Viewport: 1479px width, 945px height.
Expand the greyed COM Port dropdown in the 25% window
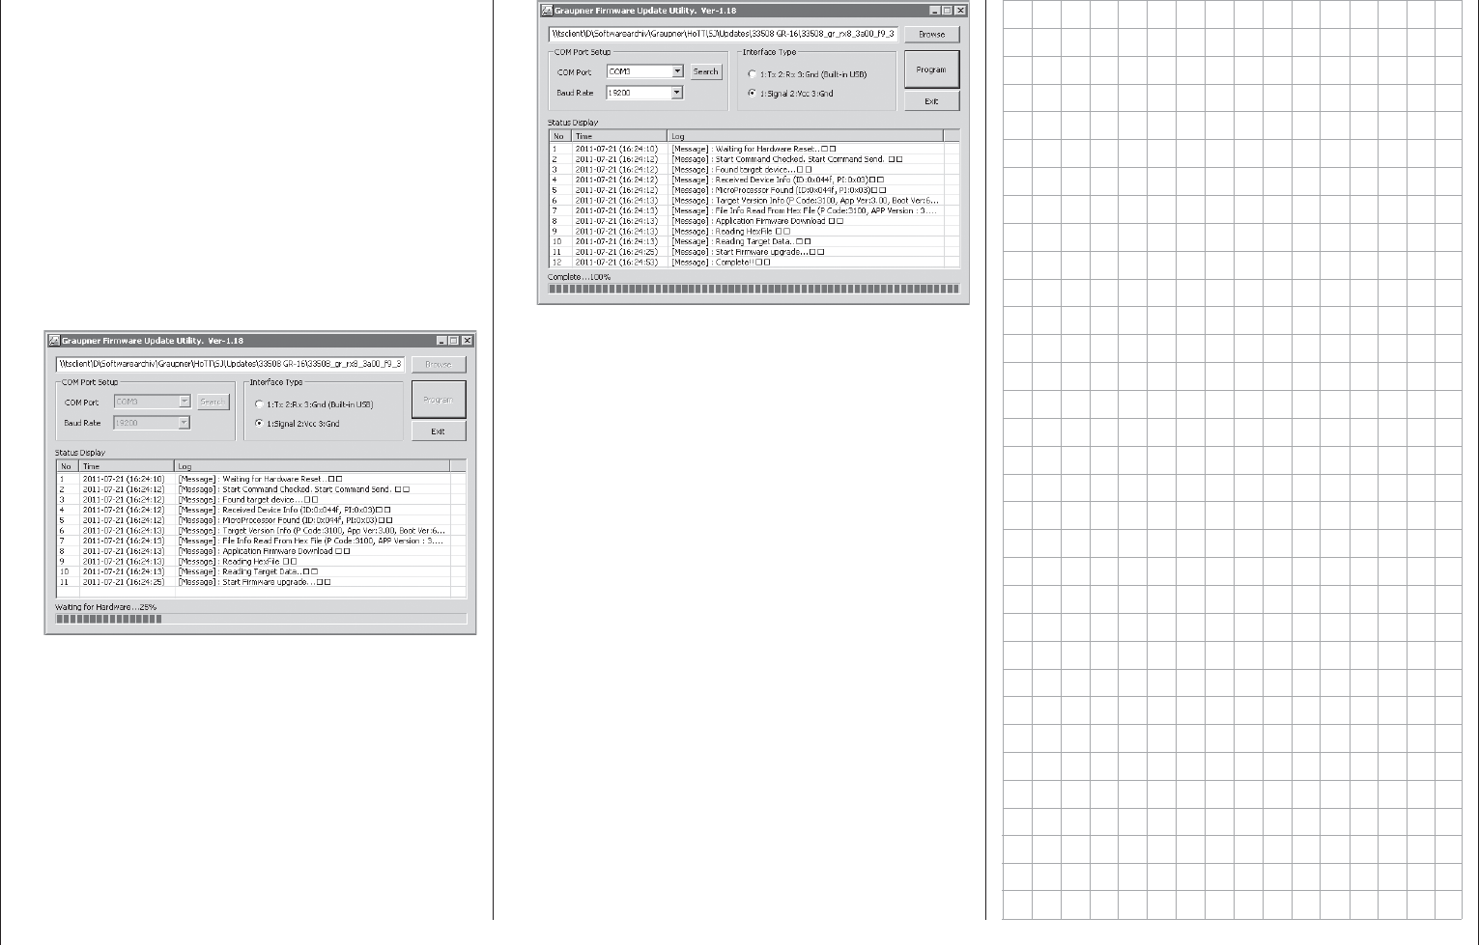pos(185,402)
